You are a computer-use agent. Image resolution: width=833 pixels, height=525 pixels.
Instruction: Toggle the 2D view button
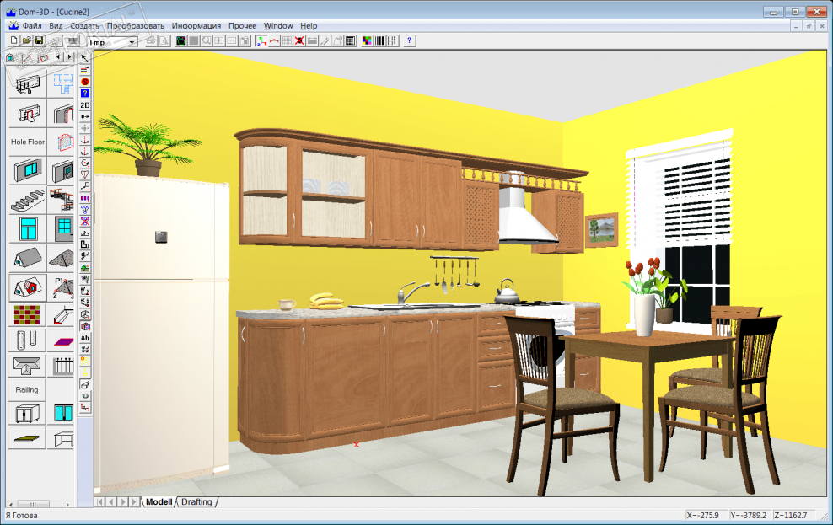click(x=85, y=104)
